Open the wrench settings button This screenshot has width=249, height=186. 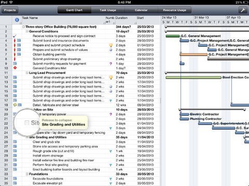(x=243, y=10)
